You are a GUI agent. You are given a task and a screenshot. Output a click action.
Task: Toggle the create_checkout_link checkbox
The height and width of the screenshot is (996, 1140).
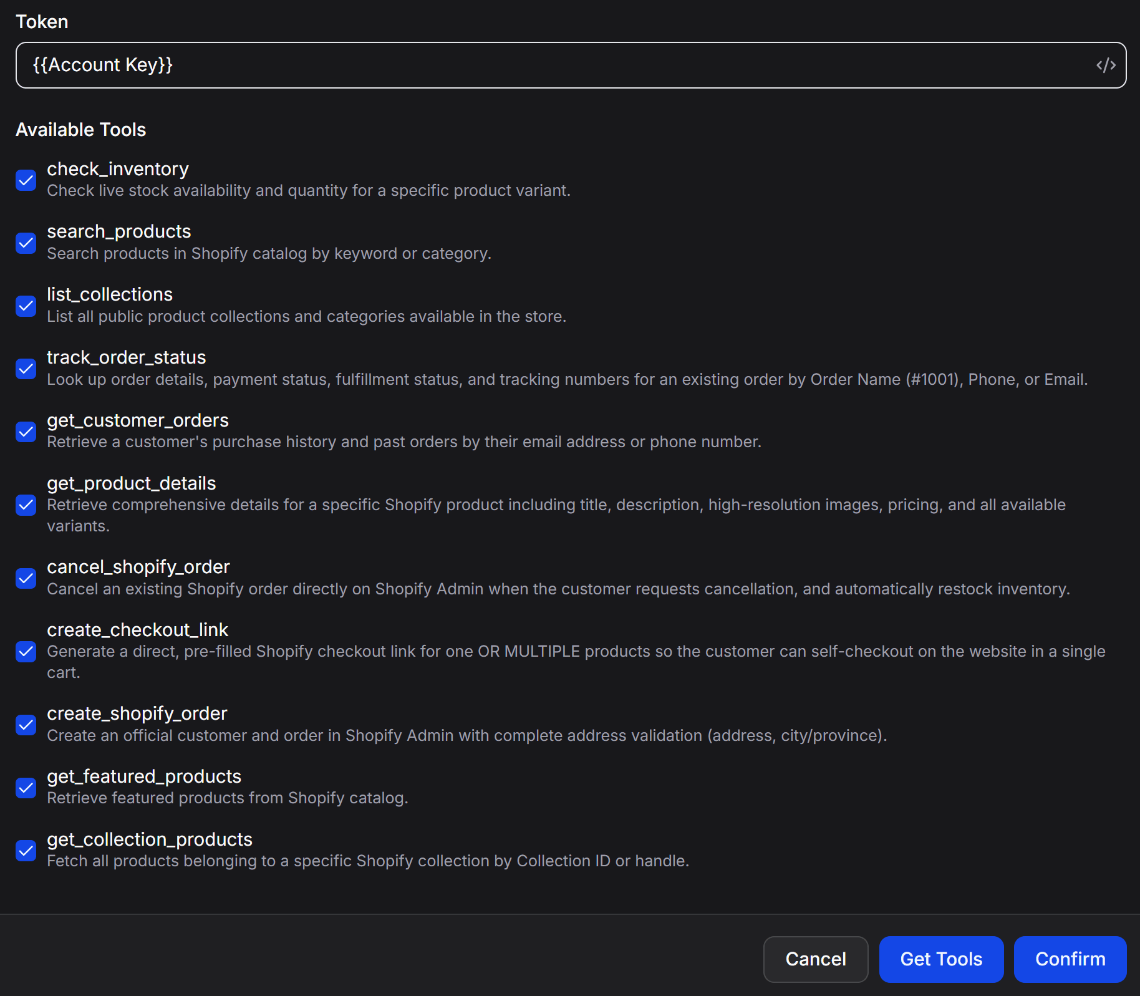[x=26, y=652]
